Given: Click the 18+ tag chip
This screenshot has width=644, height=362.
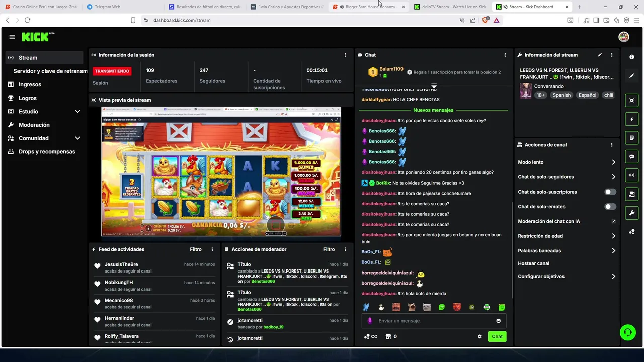Looking at the screenshot, I should [x=540, y=95].
